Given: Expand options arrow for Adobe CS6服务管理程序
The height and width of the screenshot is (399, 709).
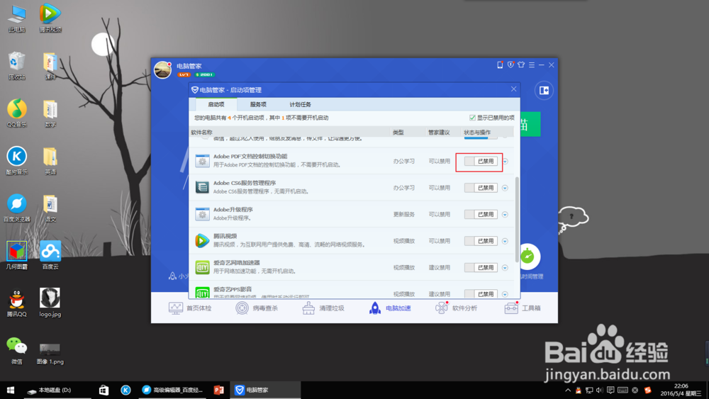Looking at the screenshot, I should pos(505,188).
